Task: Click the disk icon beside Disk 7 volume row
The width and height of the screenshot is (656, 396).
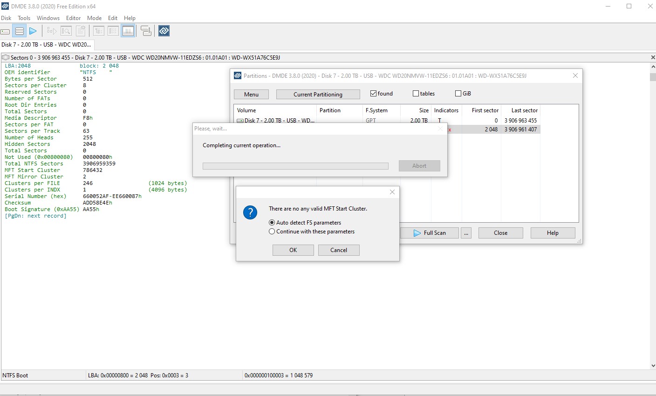Action: pos(240,121)
